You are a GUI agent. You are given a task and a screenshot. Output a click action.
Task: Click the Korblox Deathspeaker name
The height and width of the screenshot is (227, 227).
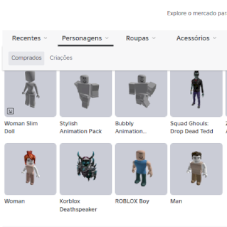(78, 205)
